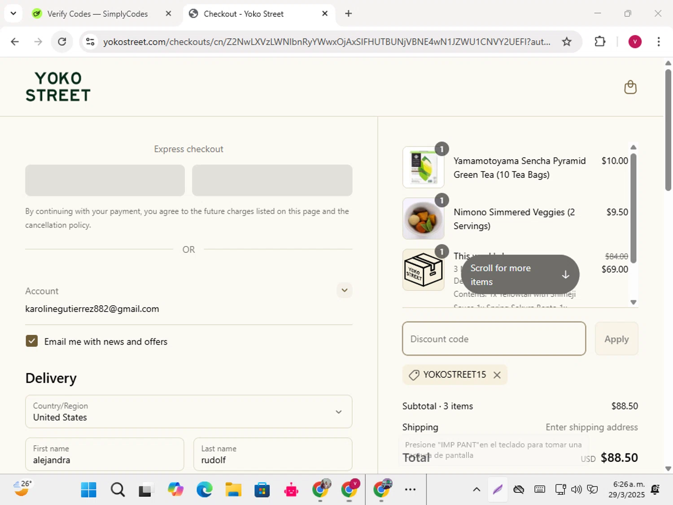673x505 pixels.
Task: Click the Sencha Green Tea product thumbnail
Action: click(423, 167)
